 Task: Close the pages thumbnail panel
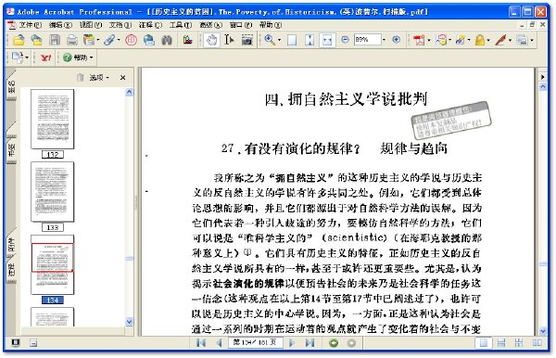pos(122,77)
